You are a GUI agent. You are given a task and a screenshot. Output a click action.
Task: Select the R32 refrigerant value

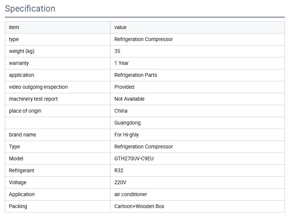tap(119, 170)
